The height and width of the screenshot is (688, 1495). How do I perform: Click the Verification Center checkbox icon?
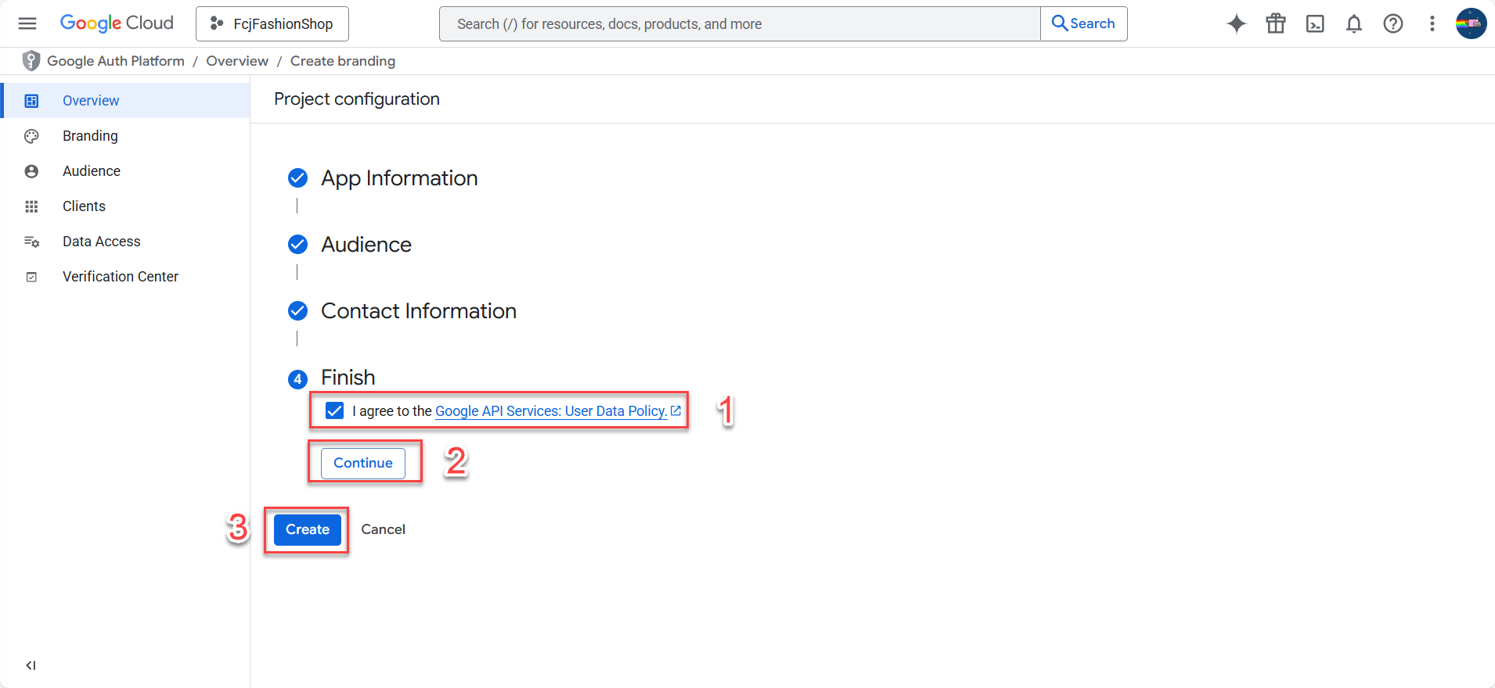(x=31, y=277)
